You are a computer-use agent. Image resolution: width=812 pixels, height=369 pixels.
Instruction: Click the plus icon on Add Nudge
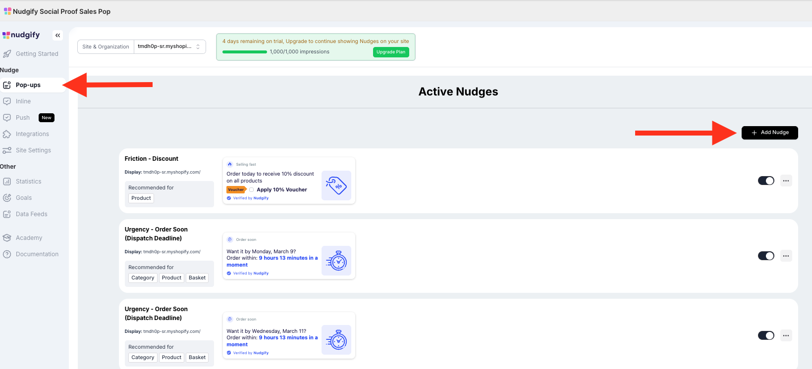(754, 133)
